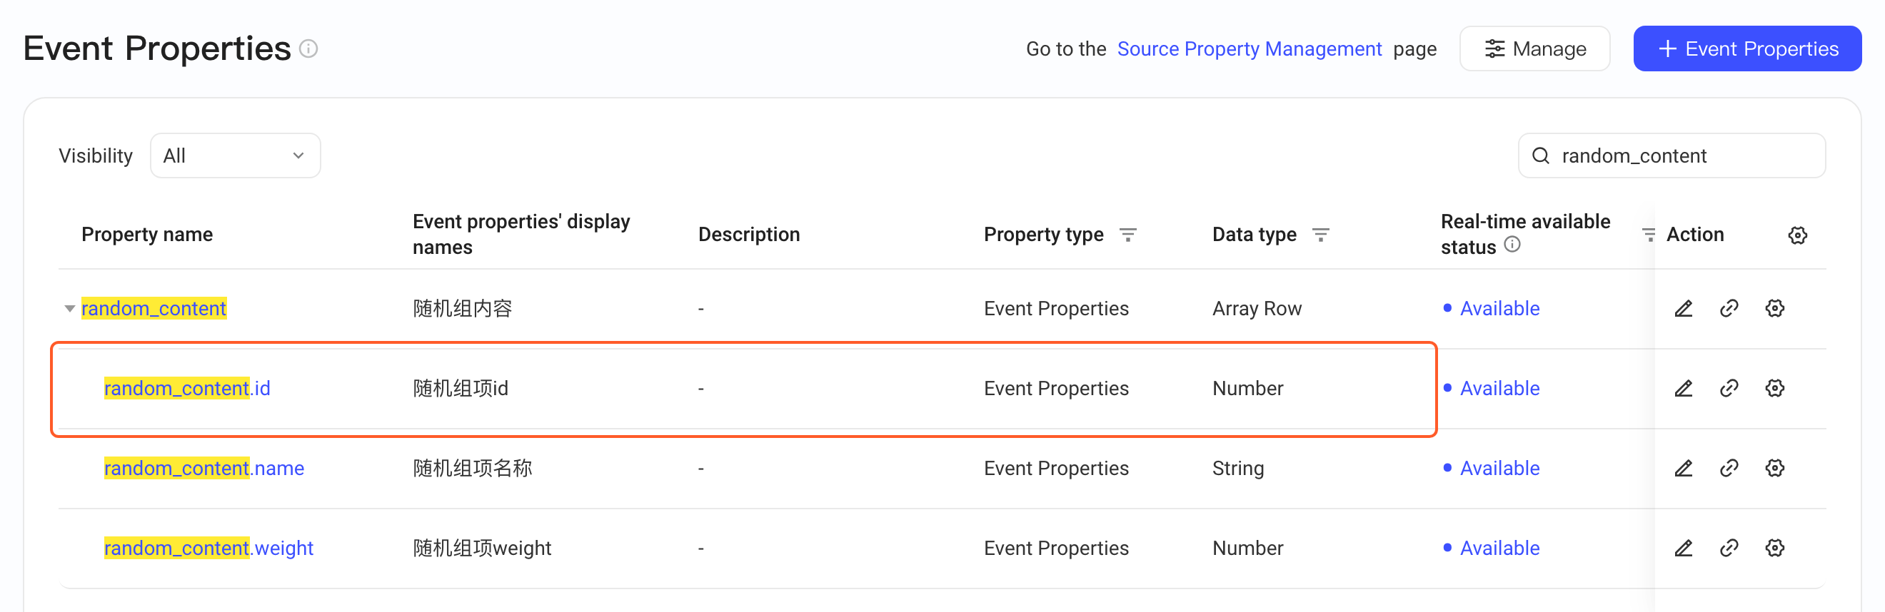The height and width of the screenshot is (612, 1885).
Task: Click the link icon for random_content.id row
Action: click(x=1729, y=388)
